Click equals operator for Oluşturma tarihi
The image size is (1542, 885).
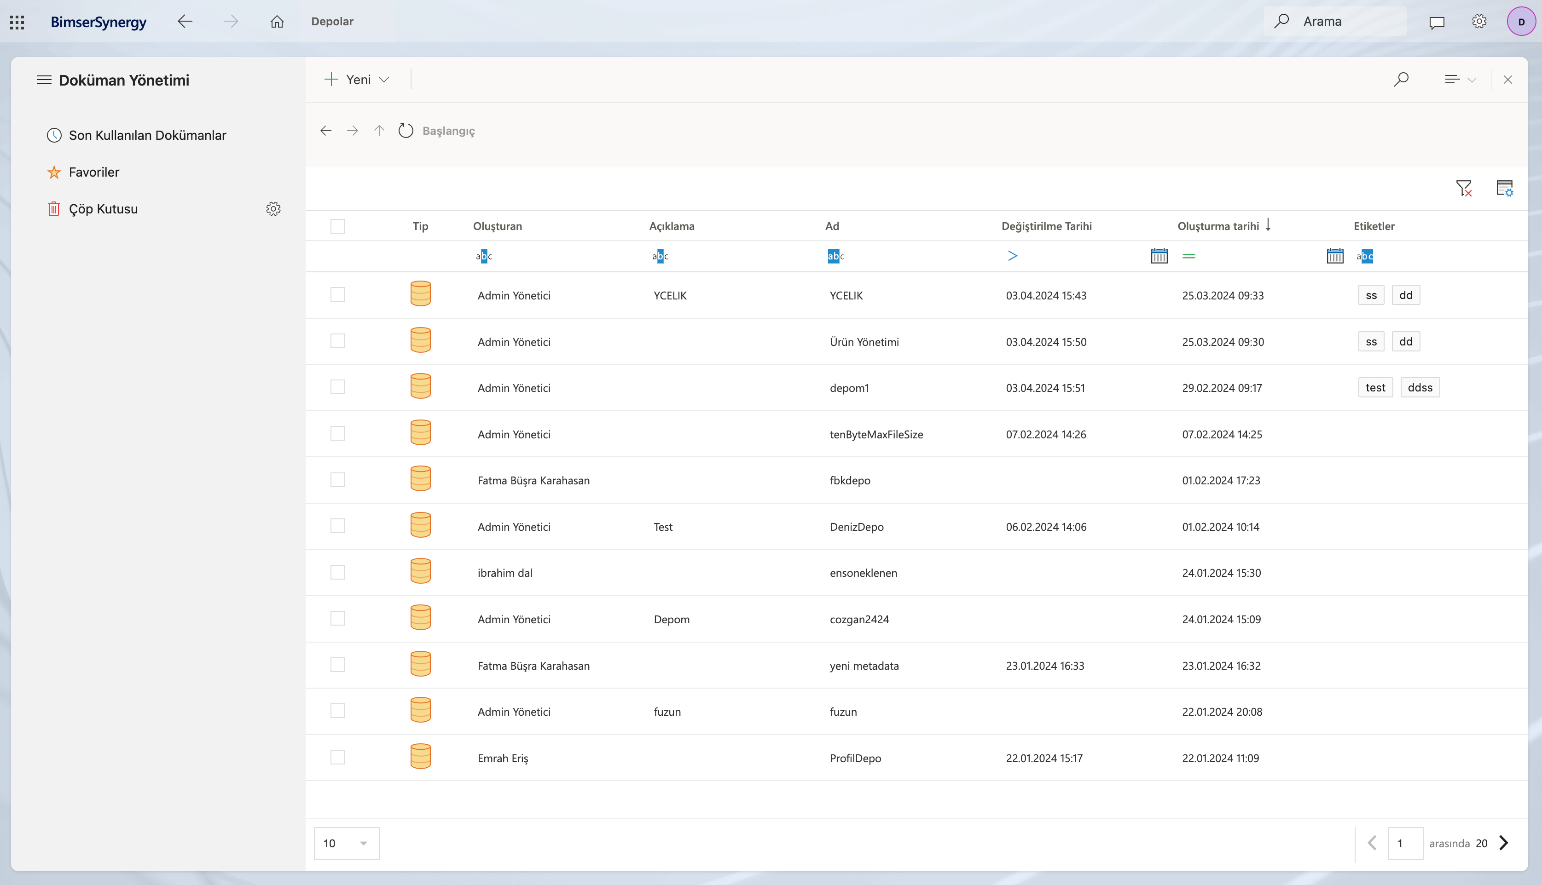pyautogui.click(x=1189, y=256)
